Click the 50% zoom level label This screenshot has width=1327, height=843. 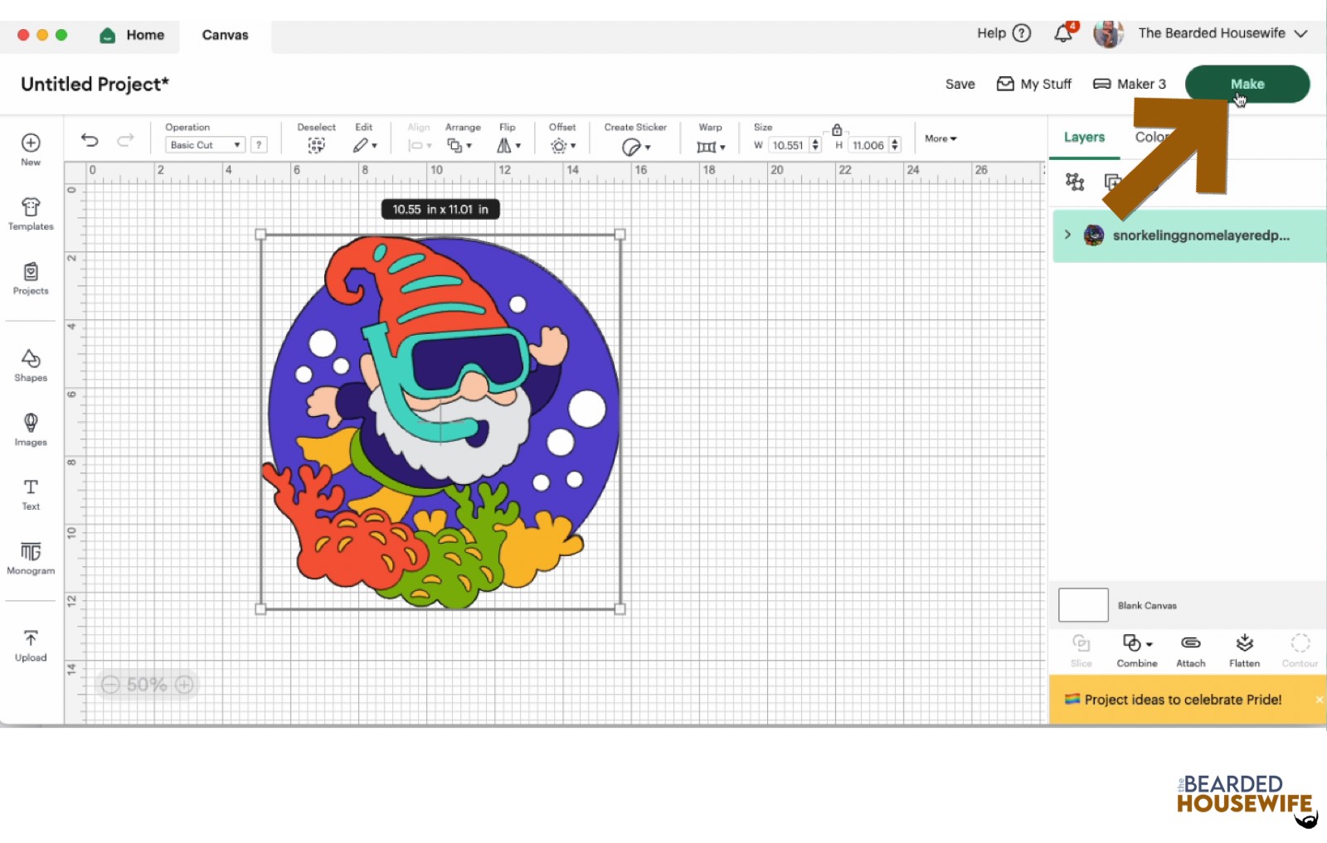pyautogui.click(x=147, y=685)
